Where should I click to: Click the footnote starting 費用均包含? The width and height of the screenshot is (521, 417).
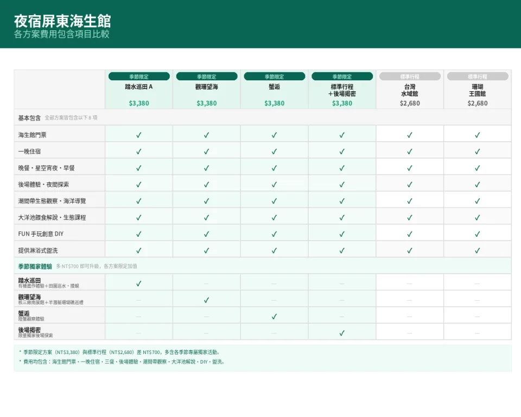(x=122, y=362)
